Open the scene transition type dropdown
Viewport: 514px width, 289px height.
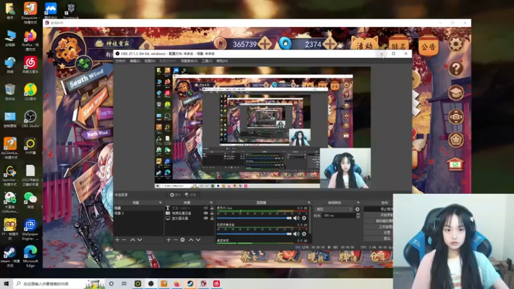pyautogui.click(x=333, y=209)
